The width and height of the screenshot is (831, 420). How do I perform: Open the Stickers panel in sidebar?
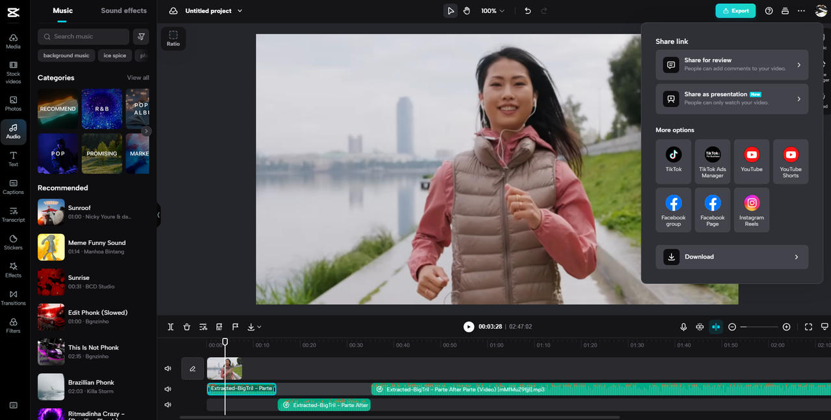pos(13,242)
